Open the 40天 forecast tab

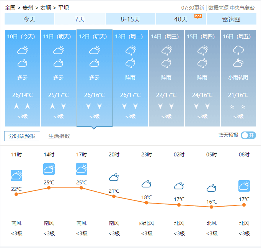tap(181, 19)
